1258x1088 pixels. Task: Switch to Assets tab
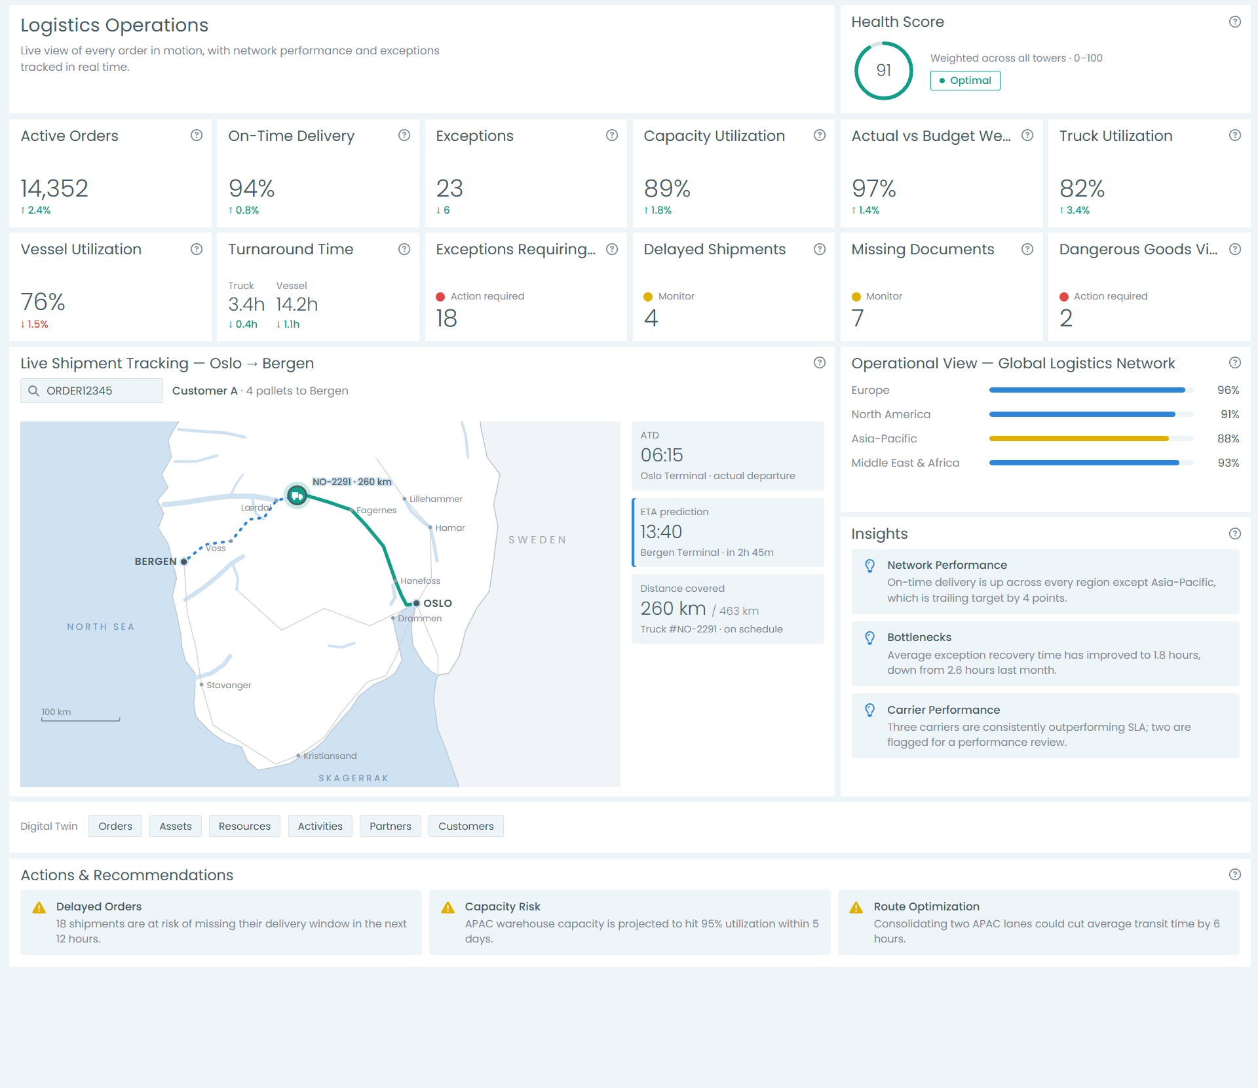click(x=176, y=826)
